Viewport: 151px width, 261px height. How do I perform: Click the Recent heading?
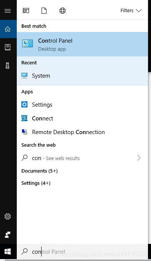29,63
